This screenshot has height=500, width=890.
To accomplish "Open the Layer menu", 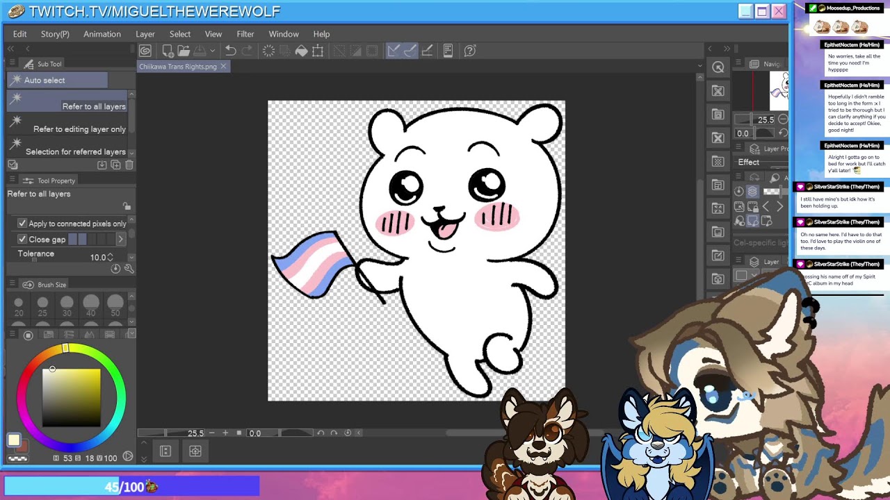I will [145, 34].
